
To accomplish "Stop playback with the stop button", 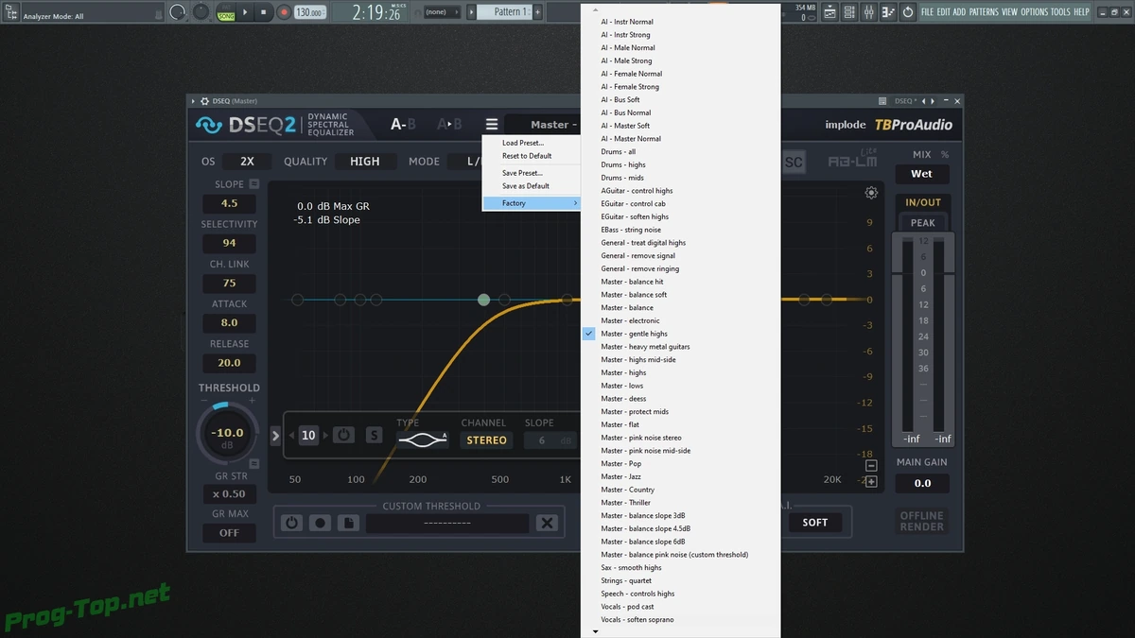I will click(x=264, y=12).
